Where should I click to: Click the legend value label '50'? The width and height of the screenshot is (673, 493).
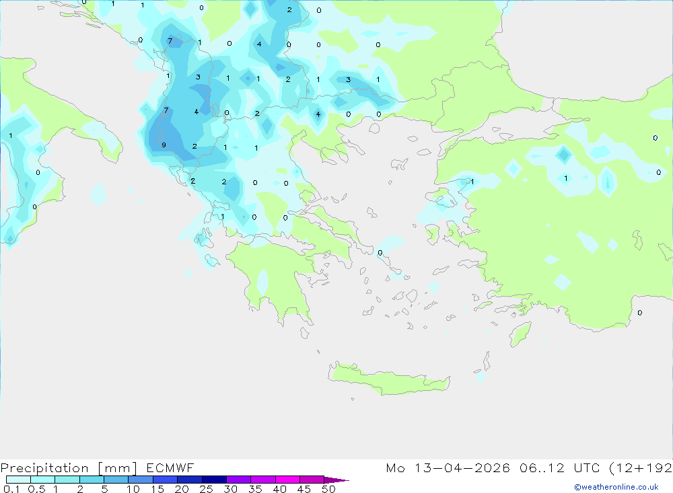coord(328,489)
